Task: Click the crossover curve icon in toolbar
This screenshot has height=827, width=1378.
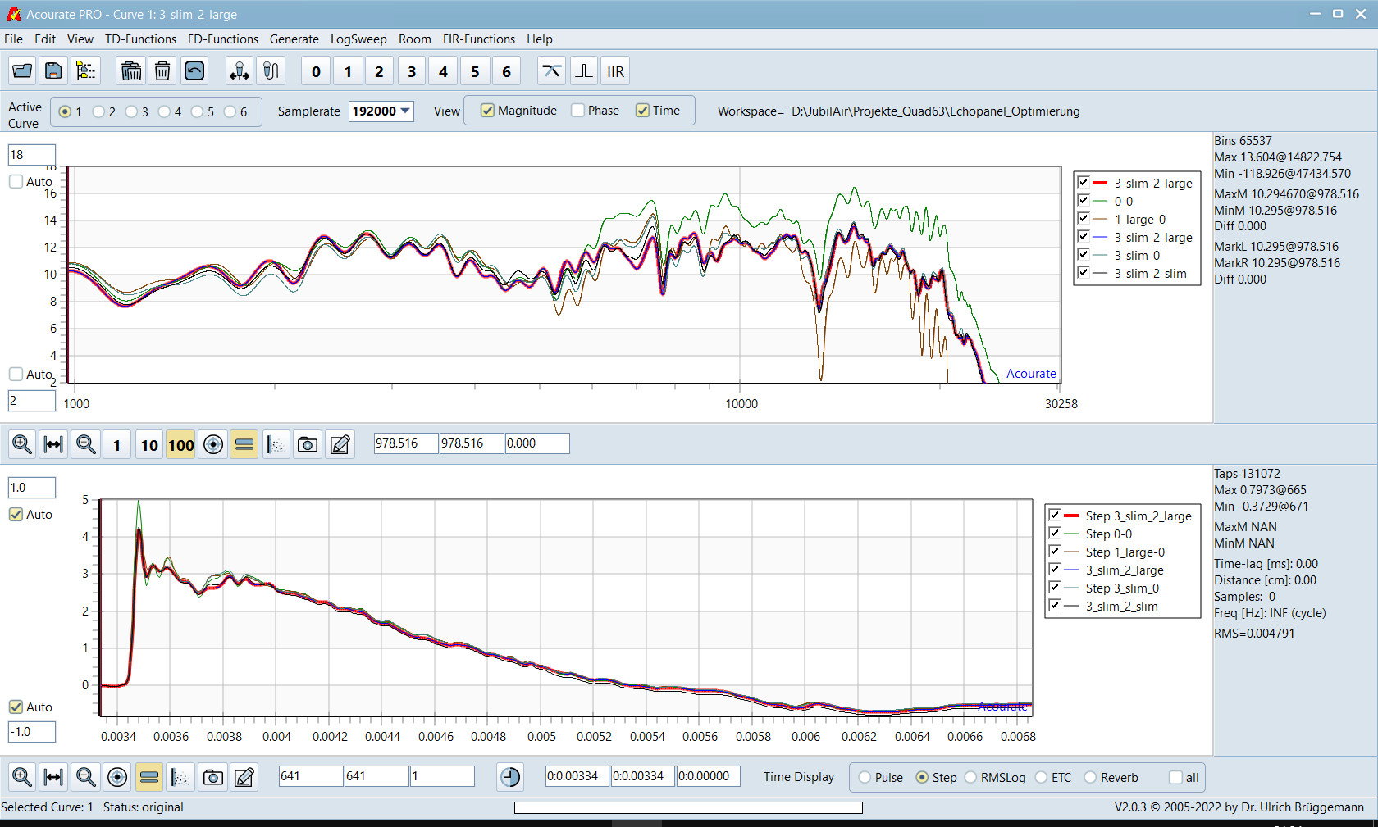Action: point(552,71)
